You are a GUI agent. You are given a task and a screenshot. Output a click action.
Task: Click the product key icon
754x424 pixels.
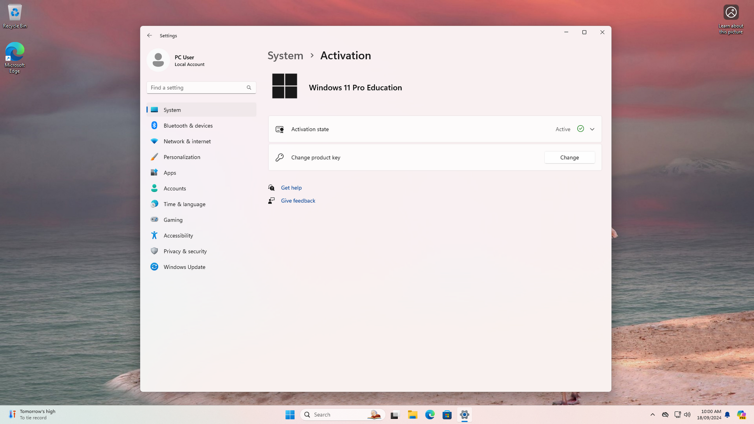pos(279,157)
